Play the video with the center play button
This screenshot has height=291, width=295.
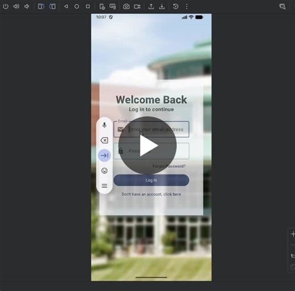[x=147, y=145]
